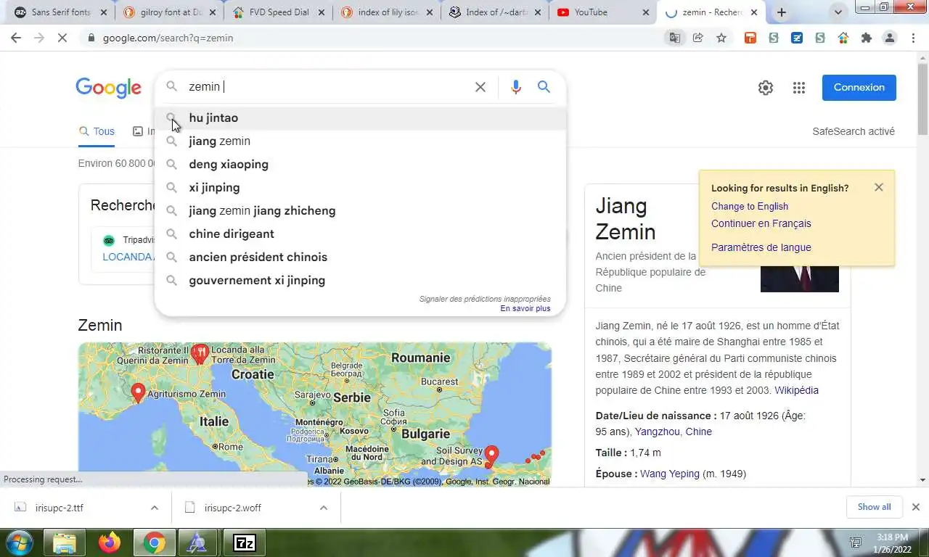Choose the jiang zemin suggestion
Image resolution: width=929 pixels, height=557 pixels.
point(360,141)
